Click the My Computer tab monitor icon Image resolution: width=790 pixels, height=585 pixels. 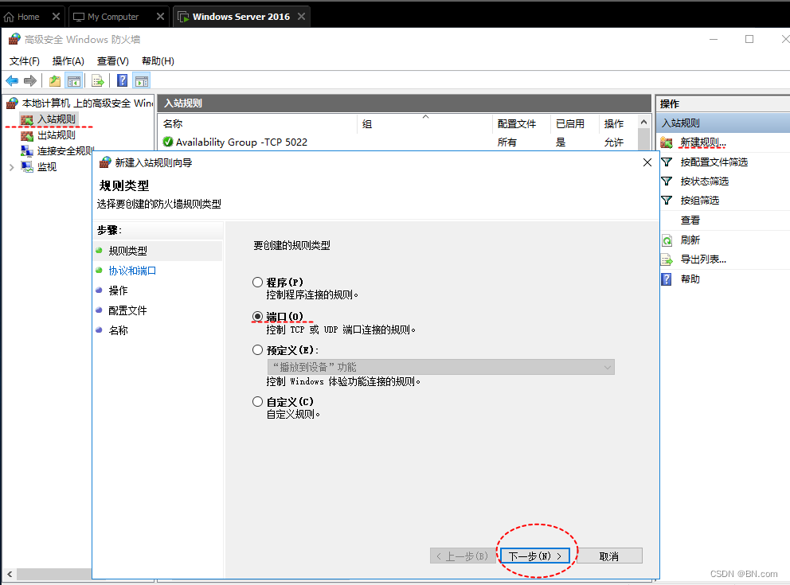tap(79, 18)
